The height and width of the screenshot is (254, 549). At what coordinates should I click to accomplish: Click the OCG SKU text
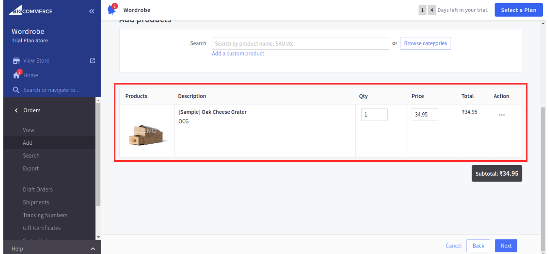coord(183,121)
